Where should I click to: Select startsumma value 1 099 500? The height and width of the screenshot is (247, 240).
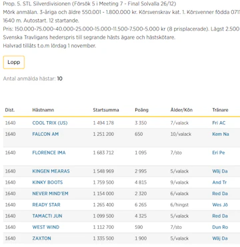tap(103, 216)
